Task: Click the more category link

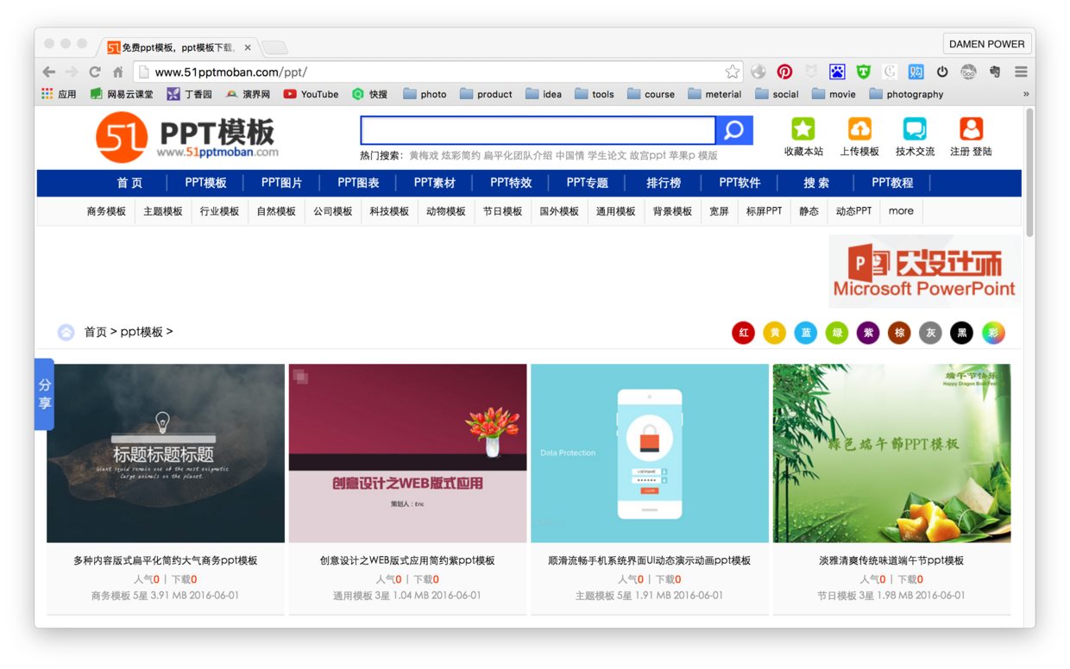Action: point(901,211)
